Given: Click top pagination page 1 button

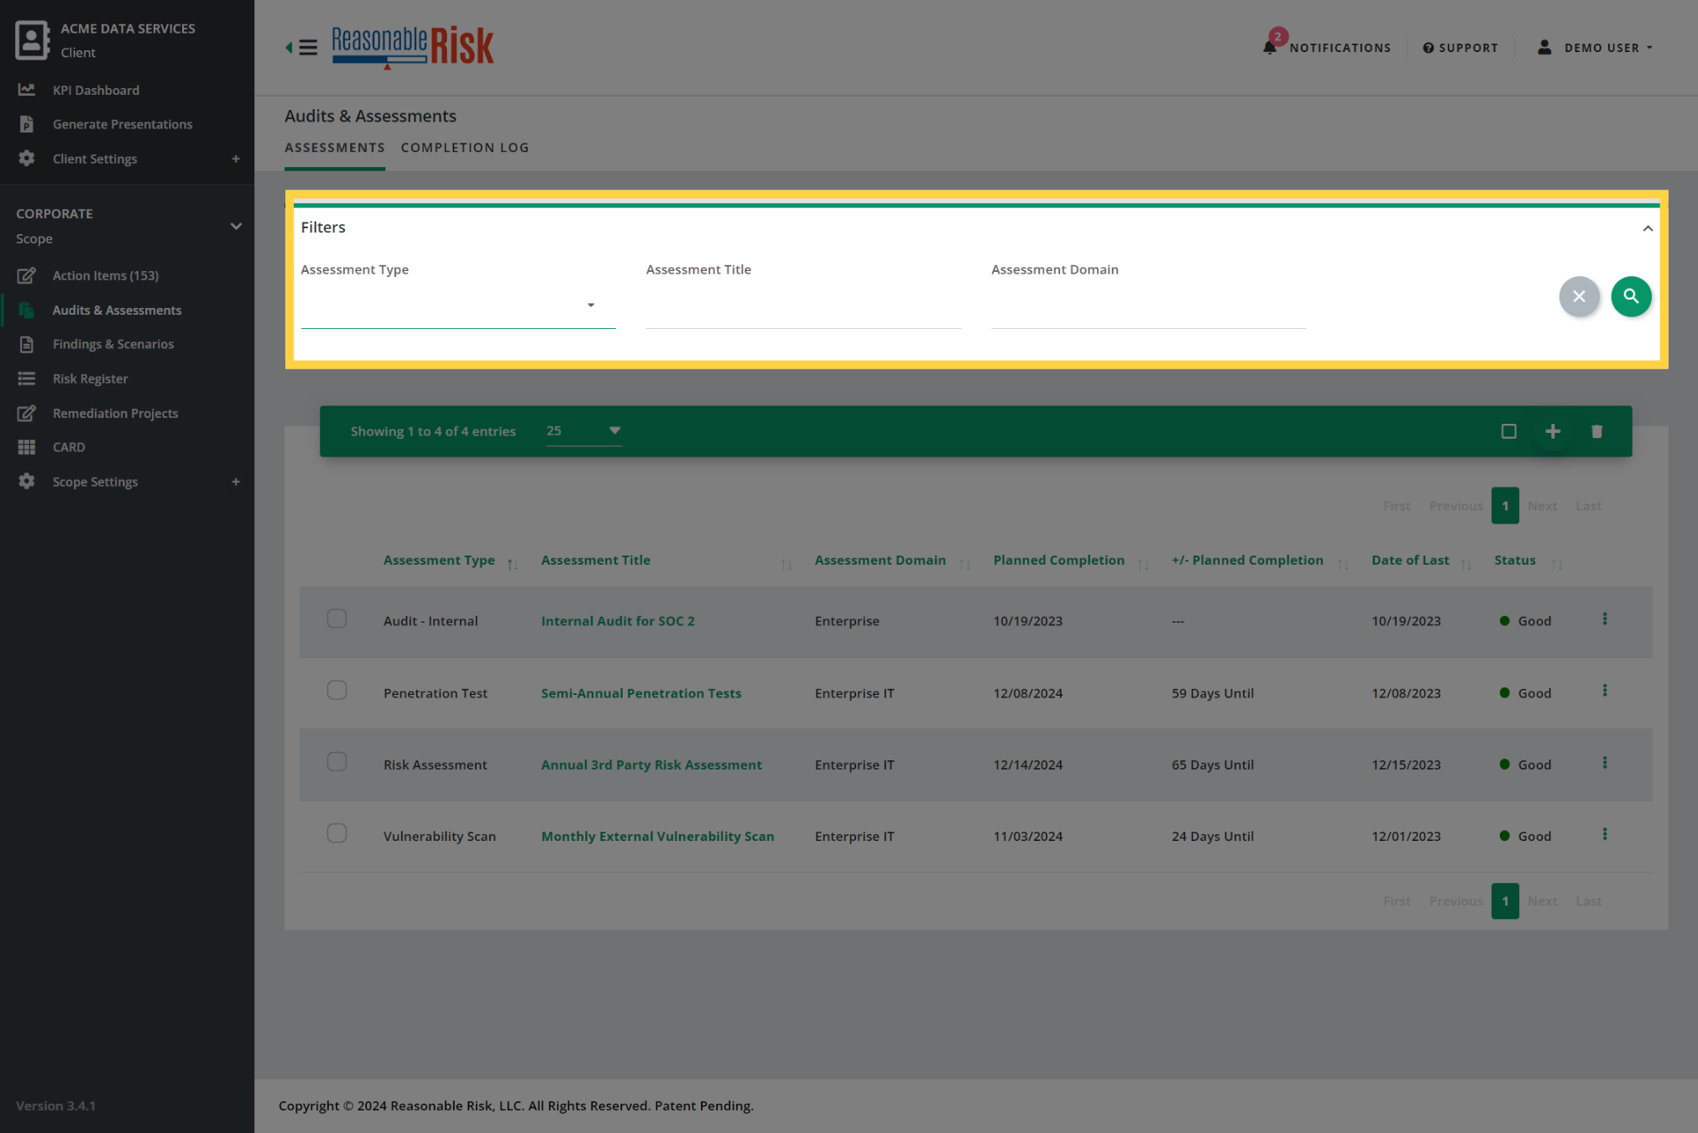Looking at the screenshot, I should coord(1505,506).
